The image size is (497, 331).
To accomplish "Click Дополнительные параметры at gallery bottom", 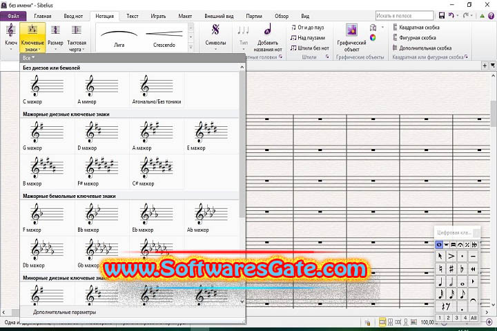I will pos(64,312).
